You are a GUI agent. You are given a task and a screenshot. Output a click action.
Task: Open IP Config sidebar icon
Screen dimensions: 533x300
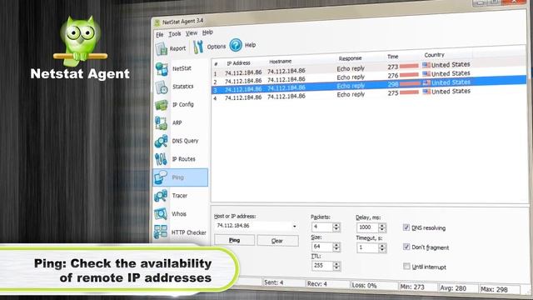point(161,105)
